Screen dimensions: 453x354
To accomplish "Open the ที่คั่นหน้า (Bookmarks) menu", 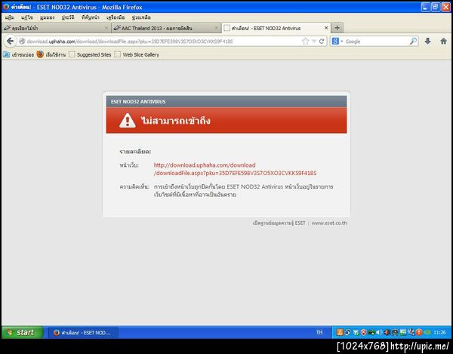I will (90, 17).
